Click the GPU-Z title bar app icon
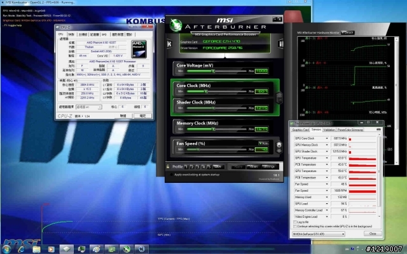The height and width of the screenshot is (254, 407). (x=292, y=123)
